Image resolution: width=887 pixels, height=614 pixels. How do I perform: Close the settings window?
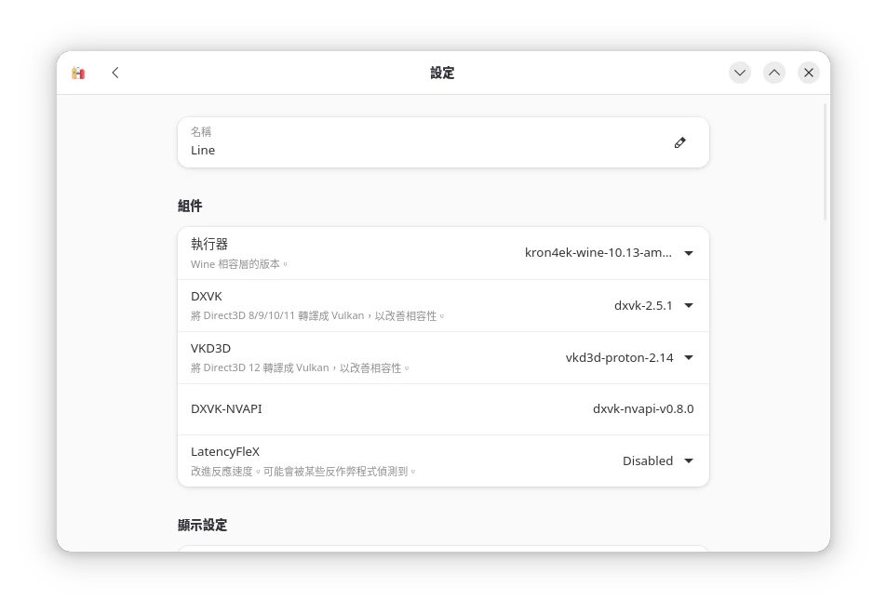point(809,73)
